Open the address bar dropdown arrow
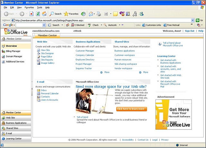Image resolution: width=206 pixels, height=148 pixels. [192, 20]
